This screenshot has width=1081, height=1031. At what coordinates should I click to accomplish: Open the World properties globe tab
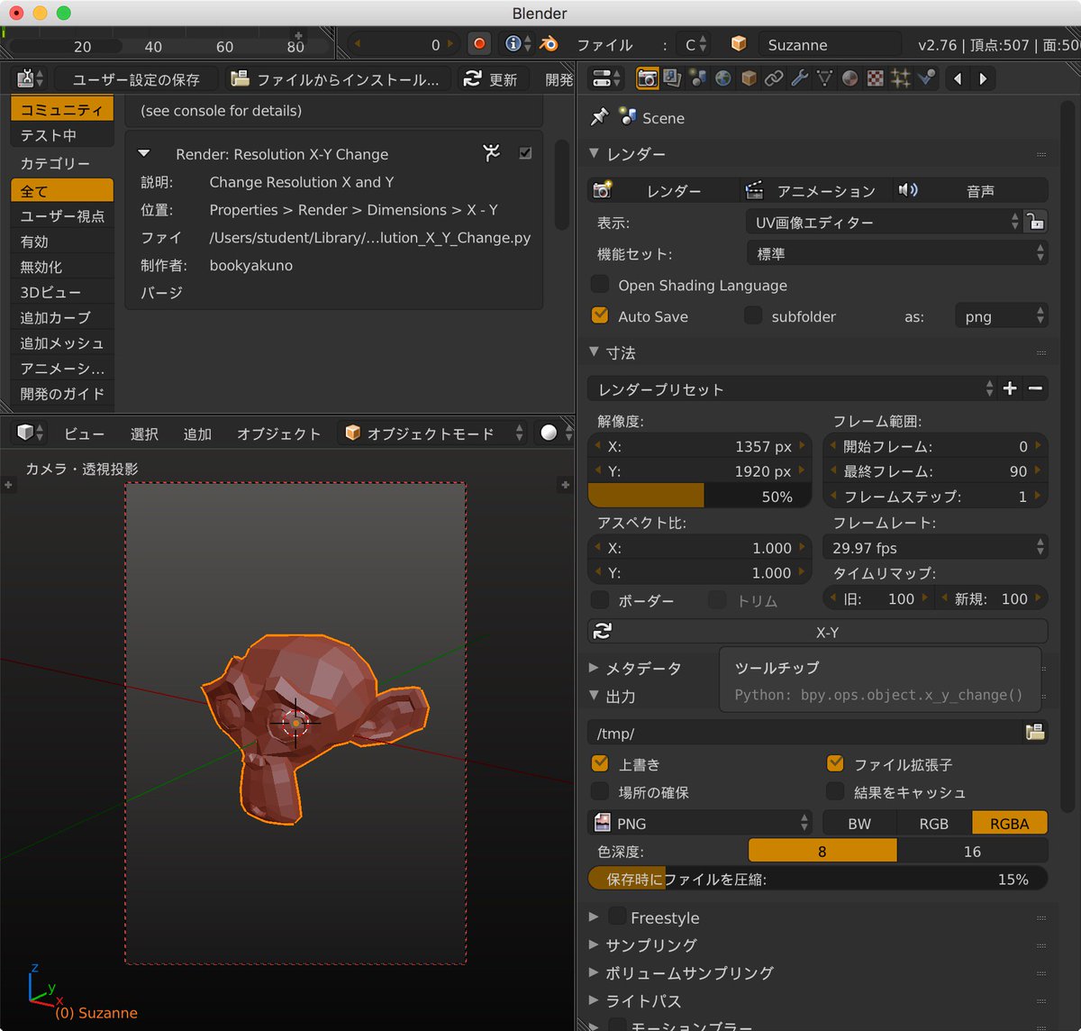(x=722, y=78)
